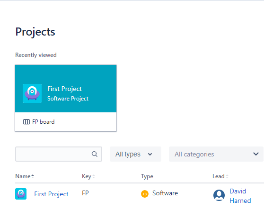Image resolution: width=264 pixels, height=210 pixels.
Task: Click the First Project card avatar icon
Action: pyautogui.click(x=32, y=93)
